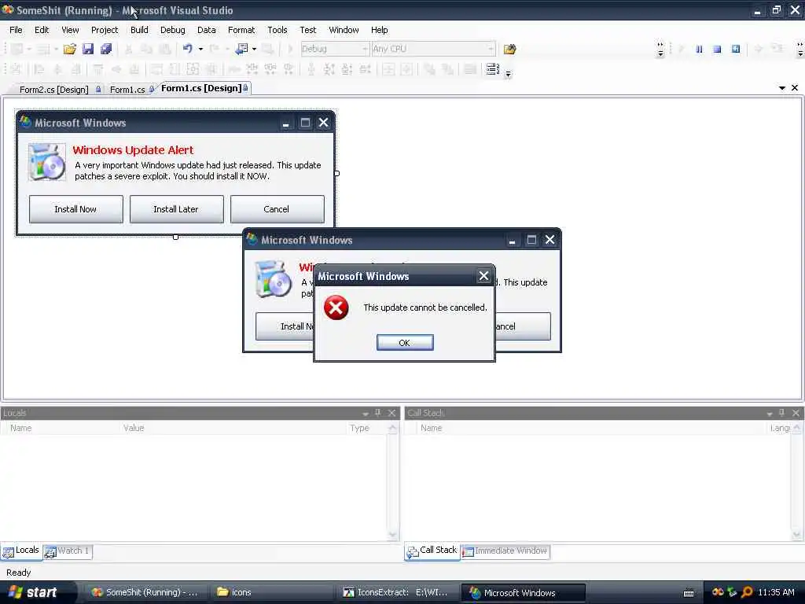
Task: Select the Install Later button in designer form
Action: (177, 209)
